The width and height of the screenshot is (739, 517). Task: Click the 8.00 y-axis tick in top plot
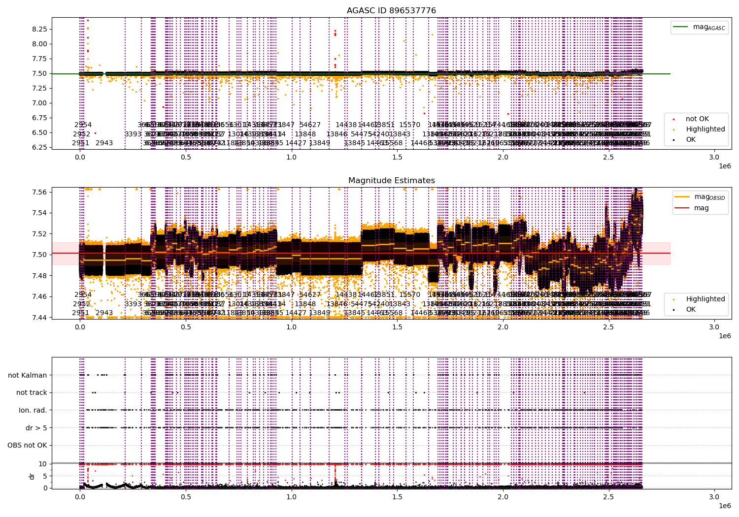[x=39, y=44]
